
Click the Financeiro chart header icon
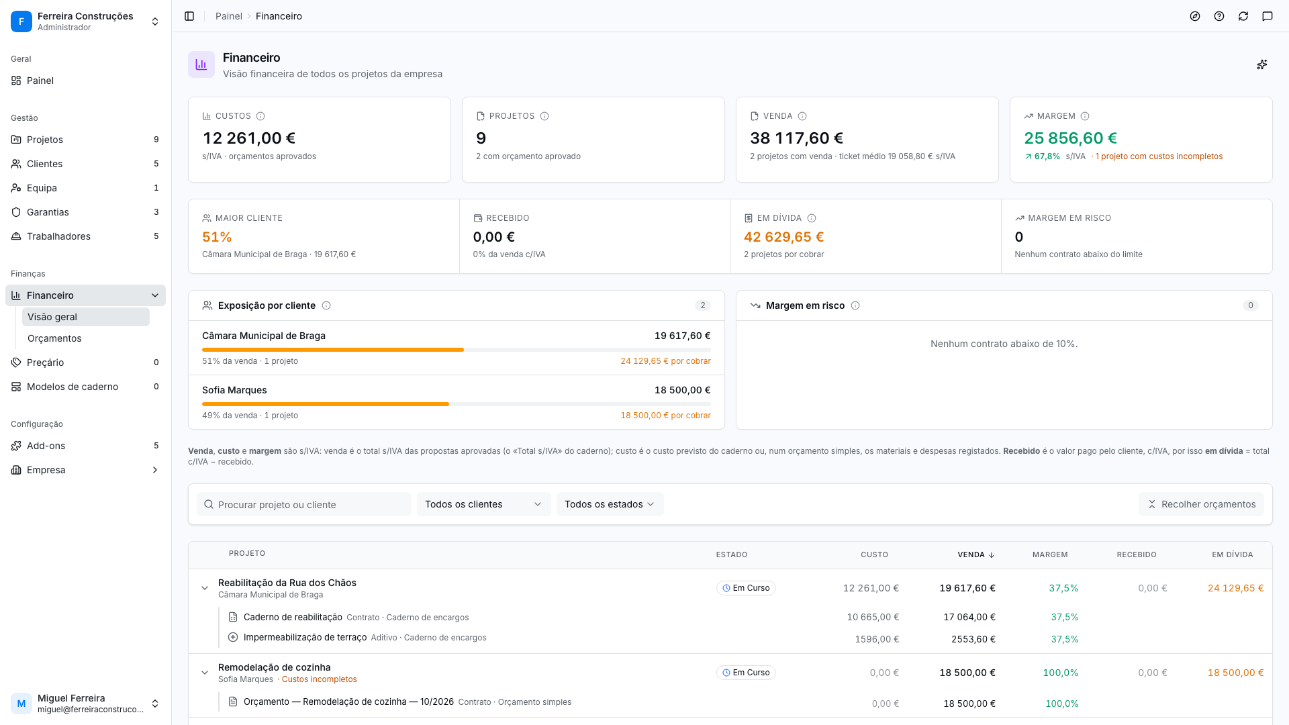coord(201,64)
